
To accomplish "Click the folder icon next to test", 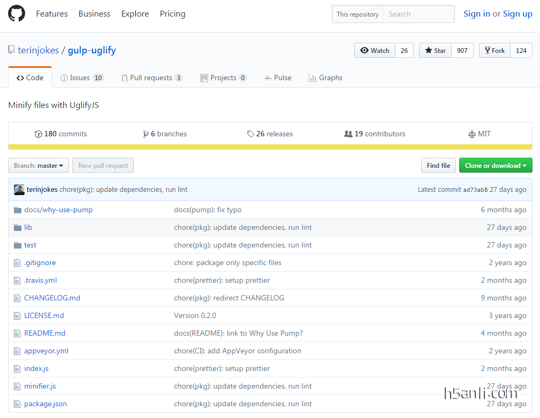I will (18, 245).
